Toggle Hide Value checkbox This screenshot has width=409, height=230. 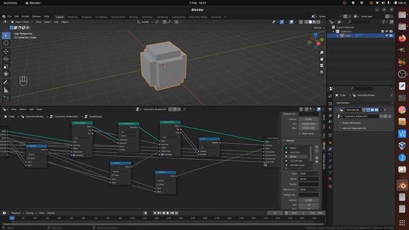[x=300, y=134]
